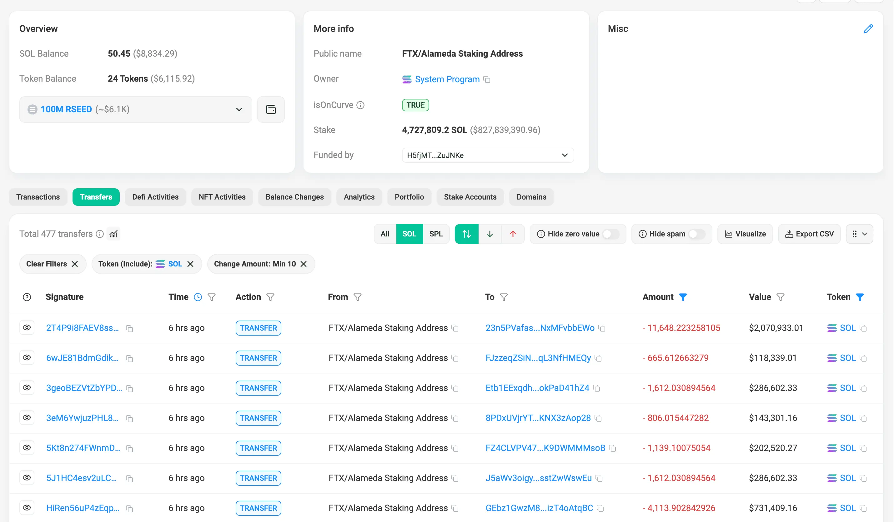Screen dimensions: 894x522
Task: Select the both-directions flow arrows icon
Action: (466, 234)
